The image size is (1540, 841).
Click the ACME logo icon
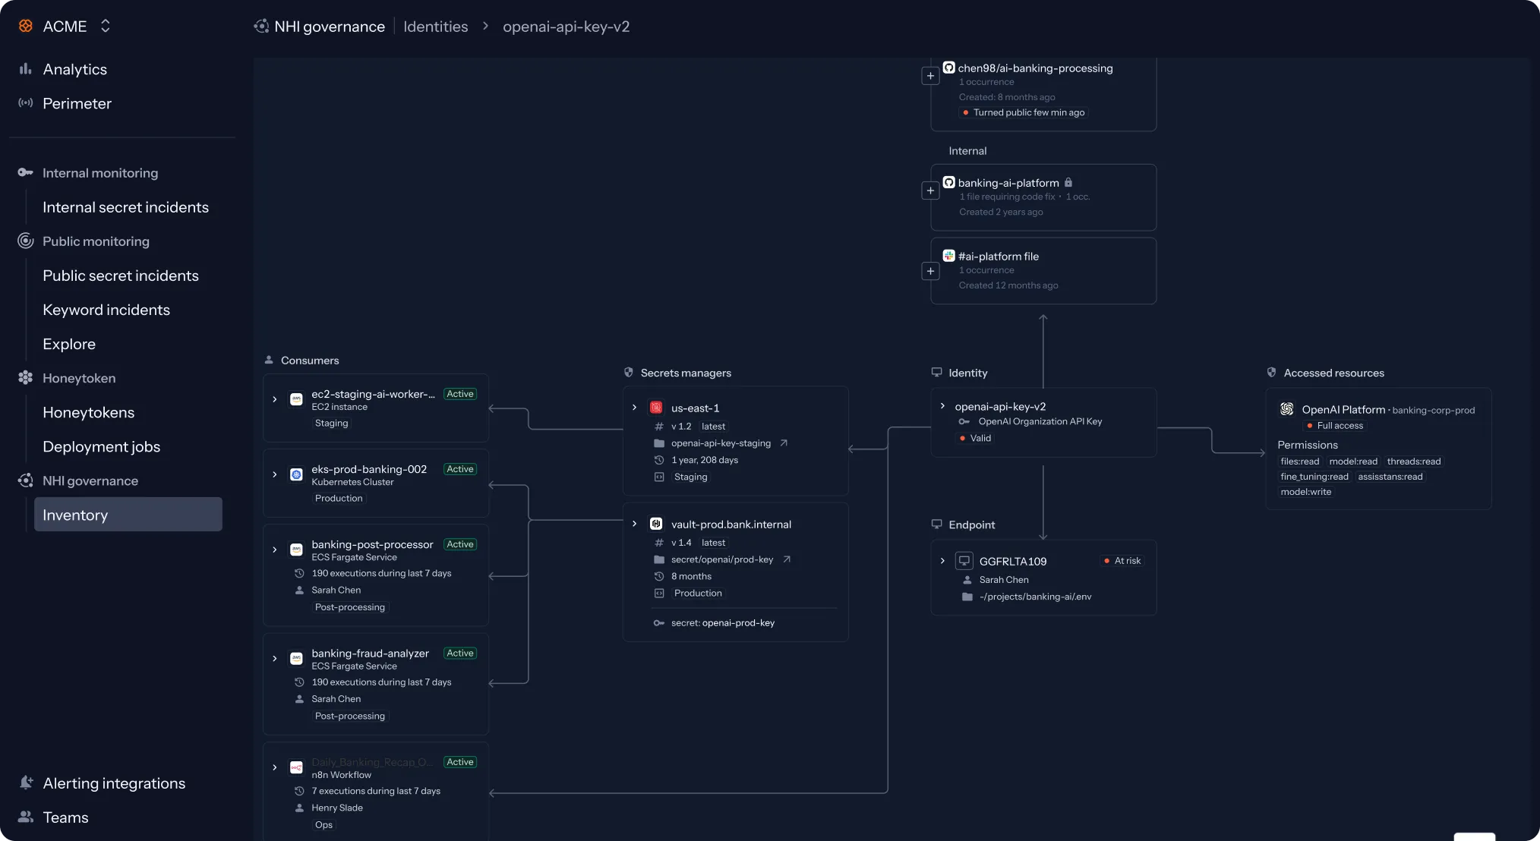click(26, 26)
